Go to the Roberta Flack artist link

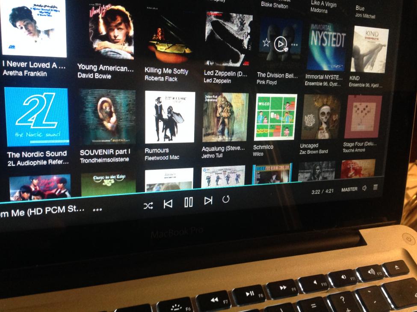161,78
